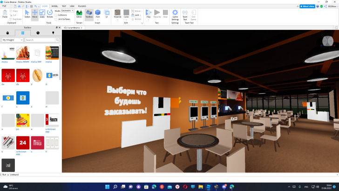
Task: Insert a Part from the ribbon
Action: 98,14
